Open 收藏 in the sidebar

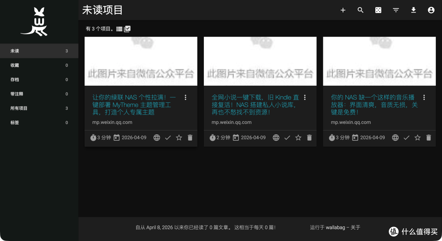tap(39, 65)
